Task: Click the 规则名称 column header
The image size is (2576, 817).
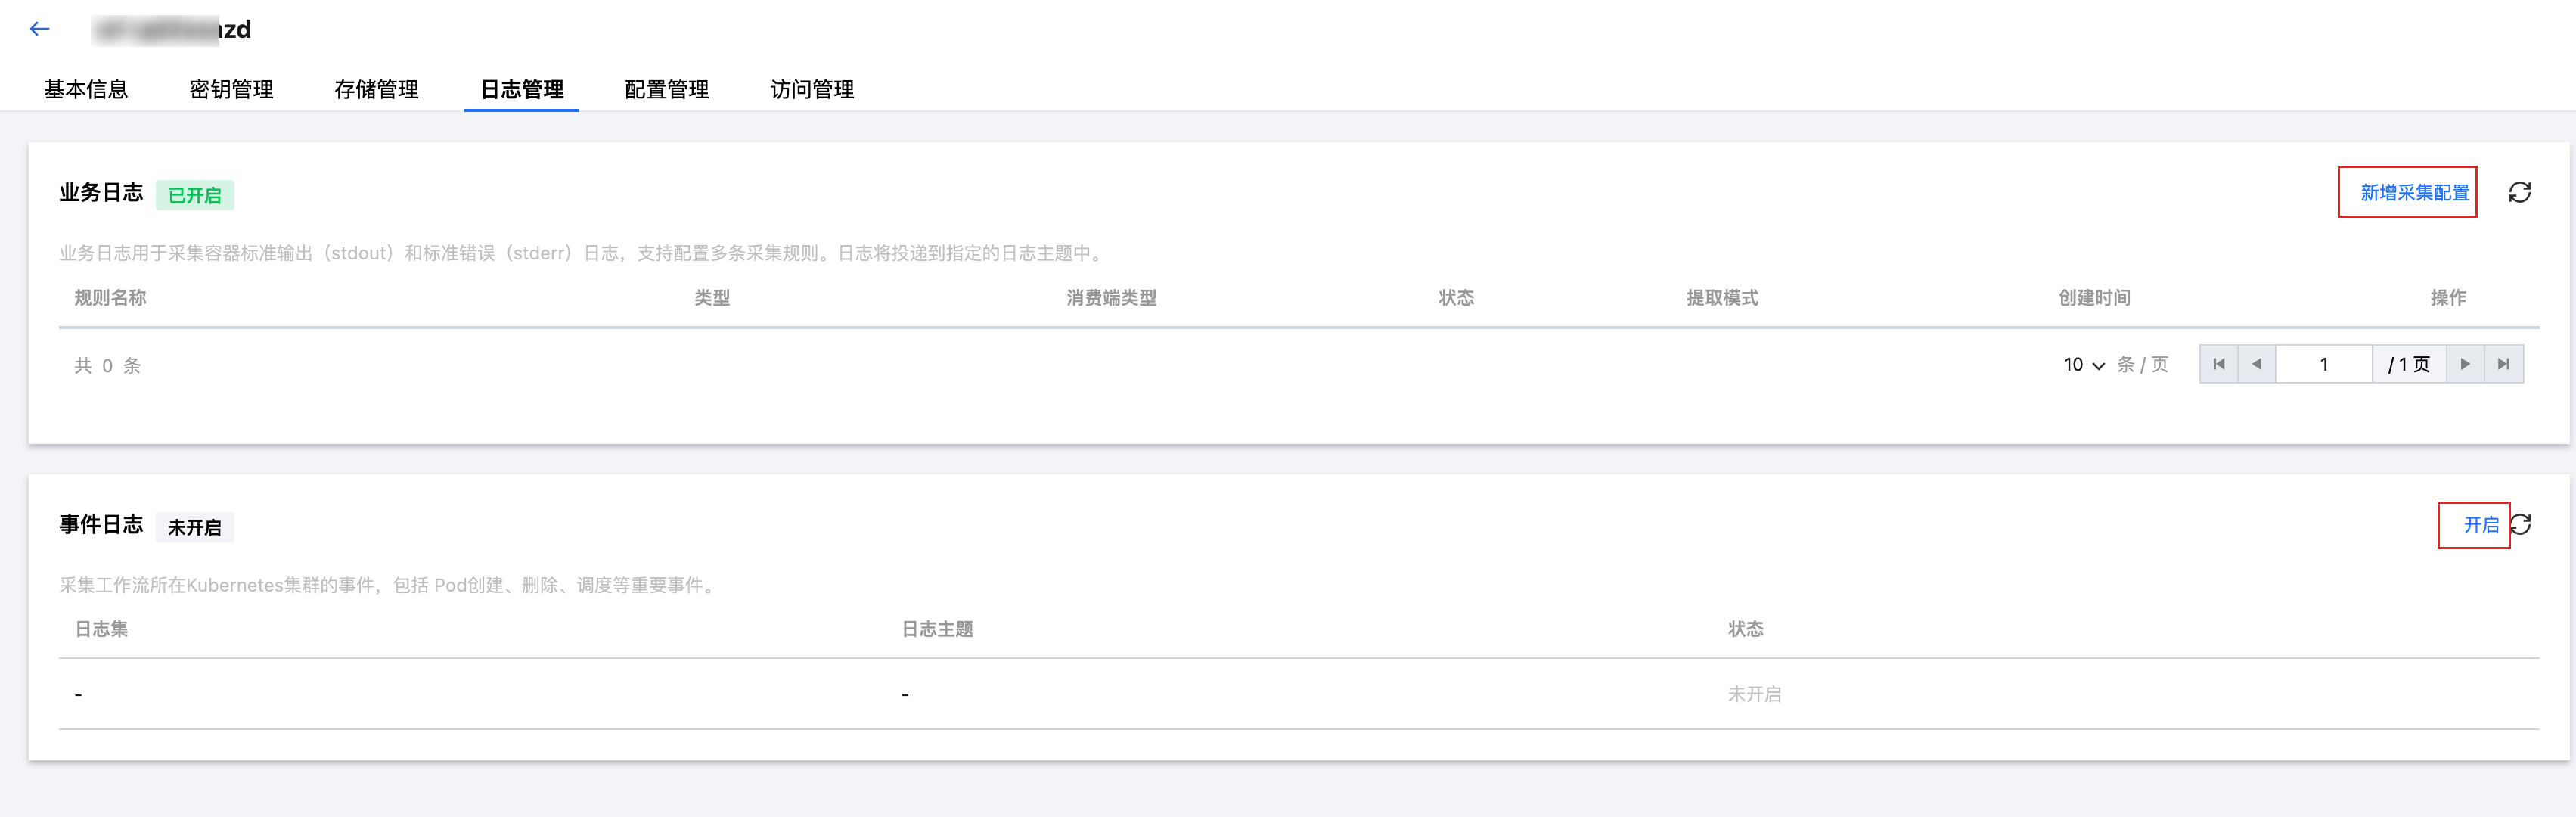Action: click(110, 297)
